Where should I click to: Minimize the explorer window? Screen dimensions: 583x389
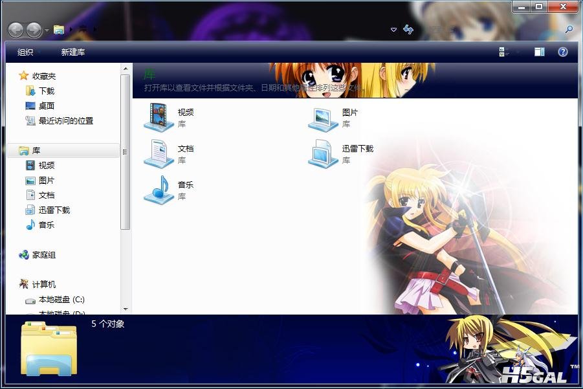coord(522,6)
